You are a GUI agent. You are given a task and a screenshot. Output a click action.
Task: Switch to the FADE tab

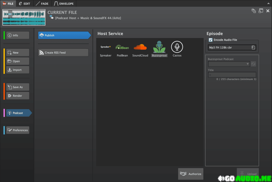pos(42,4)
